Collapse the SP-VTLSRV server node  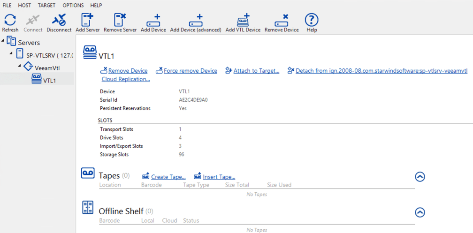[x=11, y=53]
